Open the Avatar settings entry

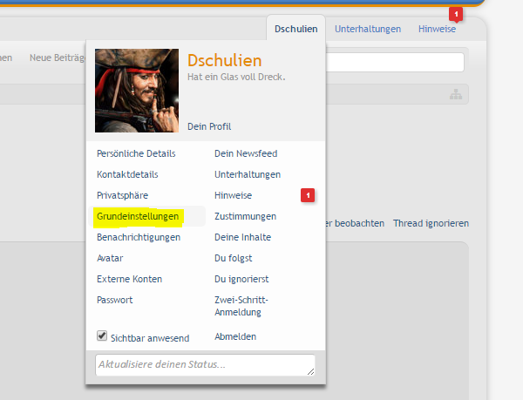pos(110,258)
